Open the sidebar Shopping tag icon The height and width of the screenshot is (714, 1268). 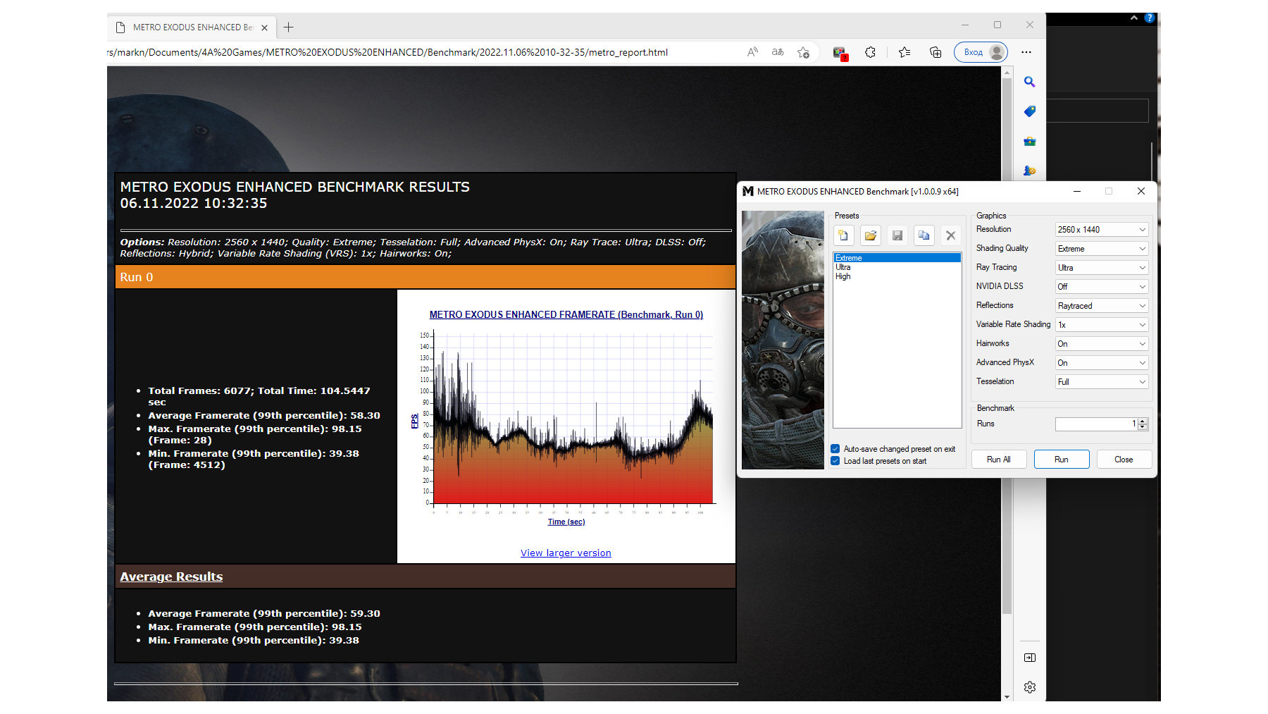pyautogui.click(x=1030, y=111)
